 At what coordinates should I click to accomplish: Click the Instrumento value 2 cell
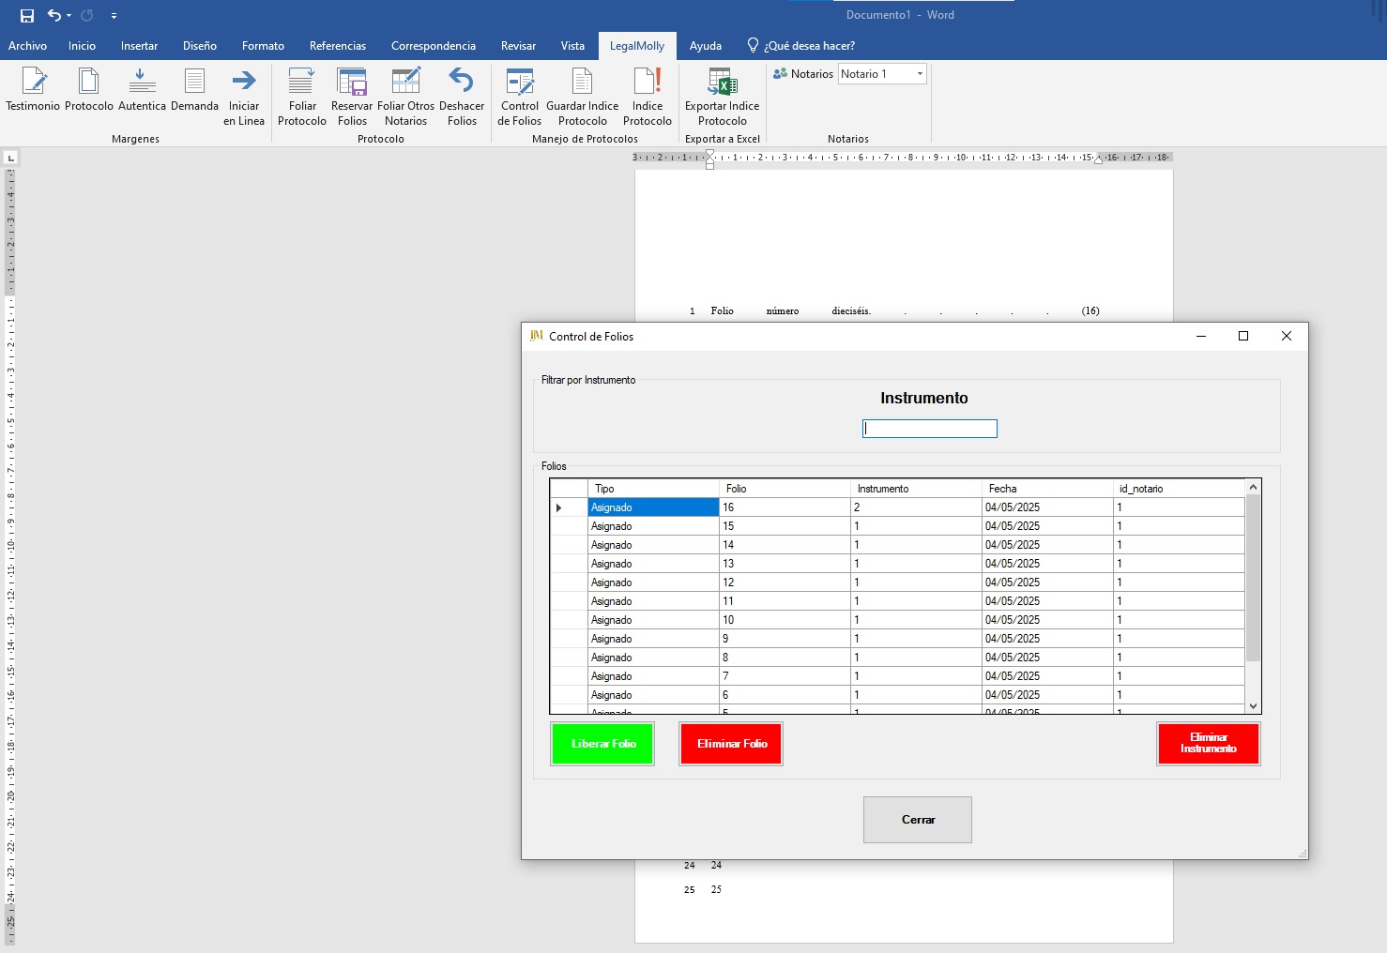[916, 507]
